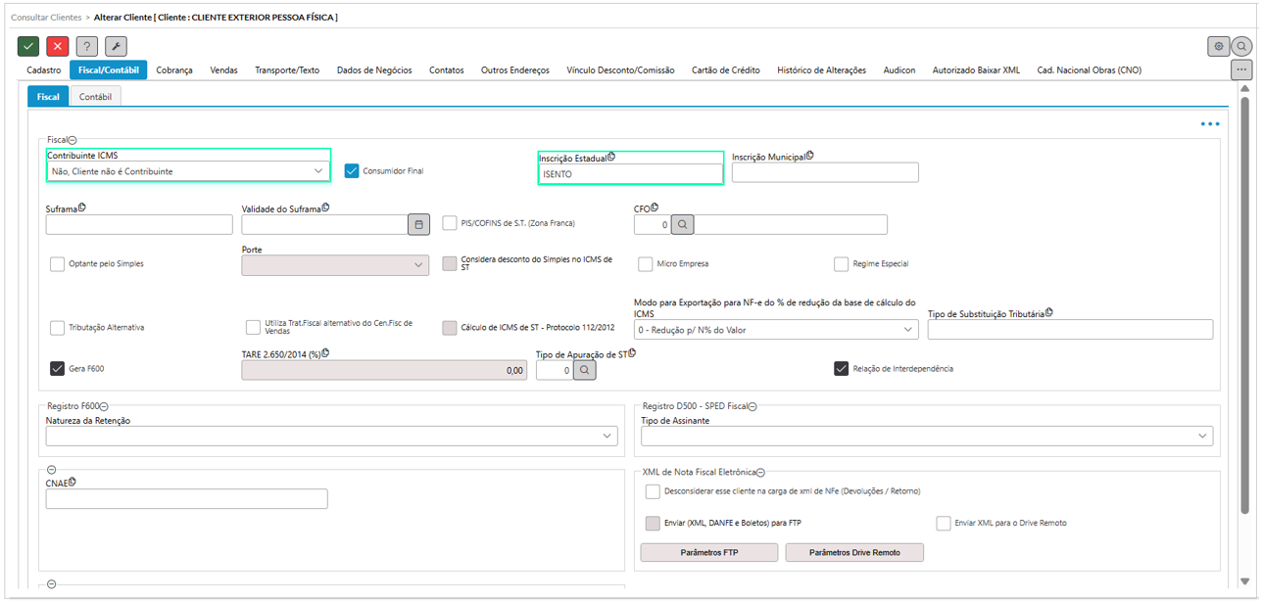
Task: Open Histórico de Alterações tab
Action: click(822, 70)
